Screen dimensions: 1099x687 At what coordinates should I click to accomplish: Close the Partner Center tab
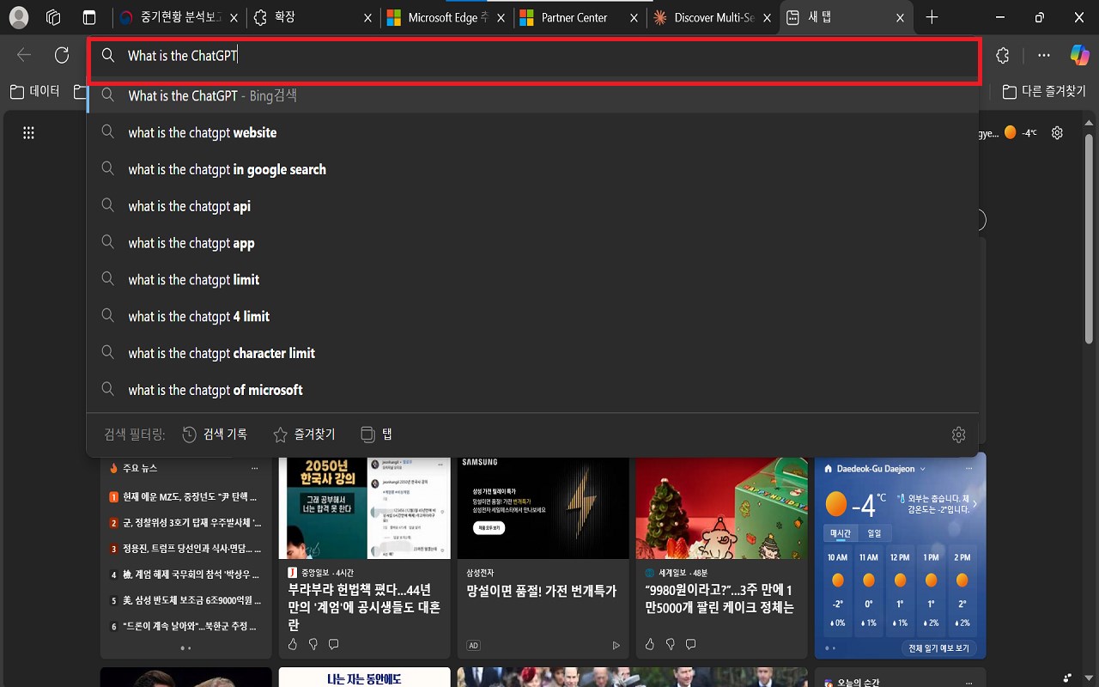click(634, 17)
